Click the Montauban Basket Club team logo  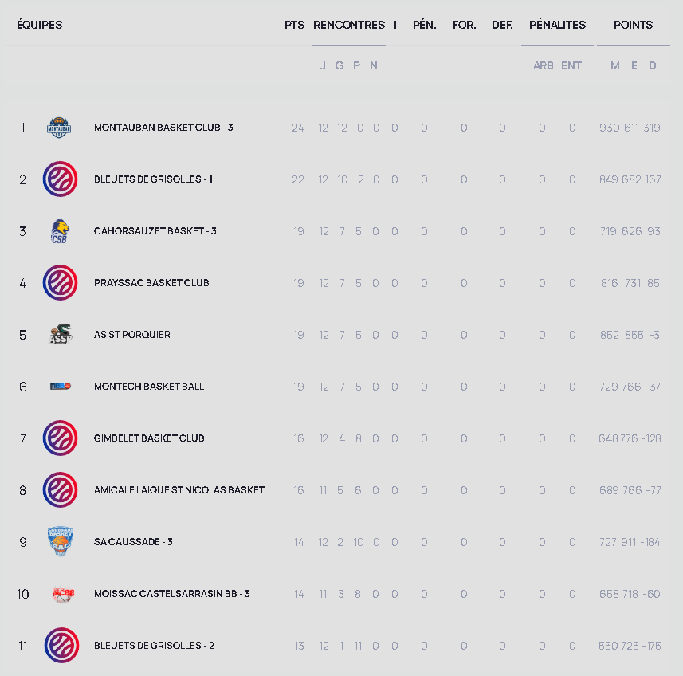click(60, 128)
